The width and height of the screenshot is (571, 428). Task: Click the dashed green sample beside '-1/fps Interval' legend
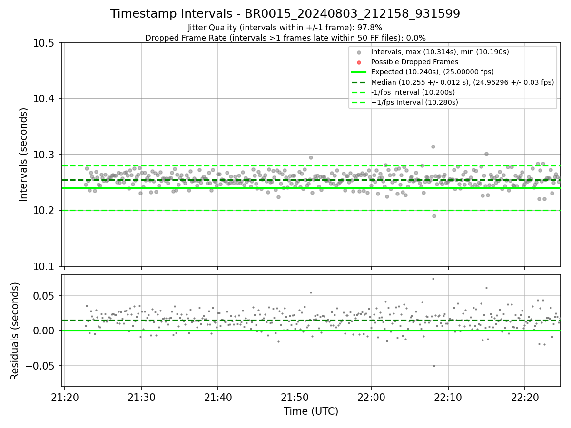[x=359, y=92]
